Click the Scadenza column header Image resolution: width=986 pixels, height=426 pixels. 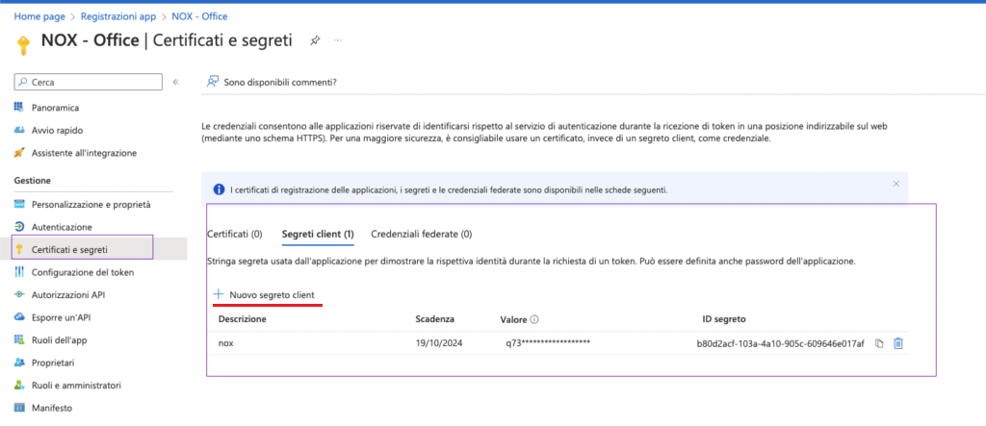coord(434,319)
